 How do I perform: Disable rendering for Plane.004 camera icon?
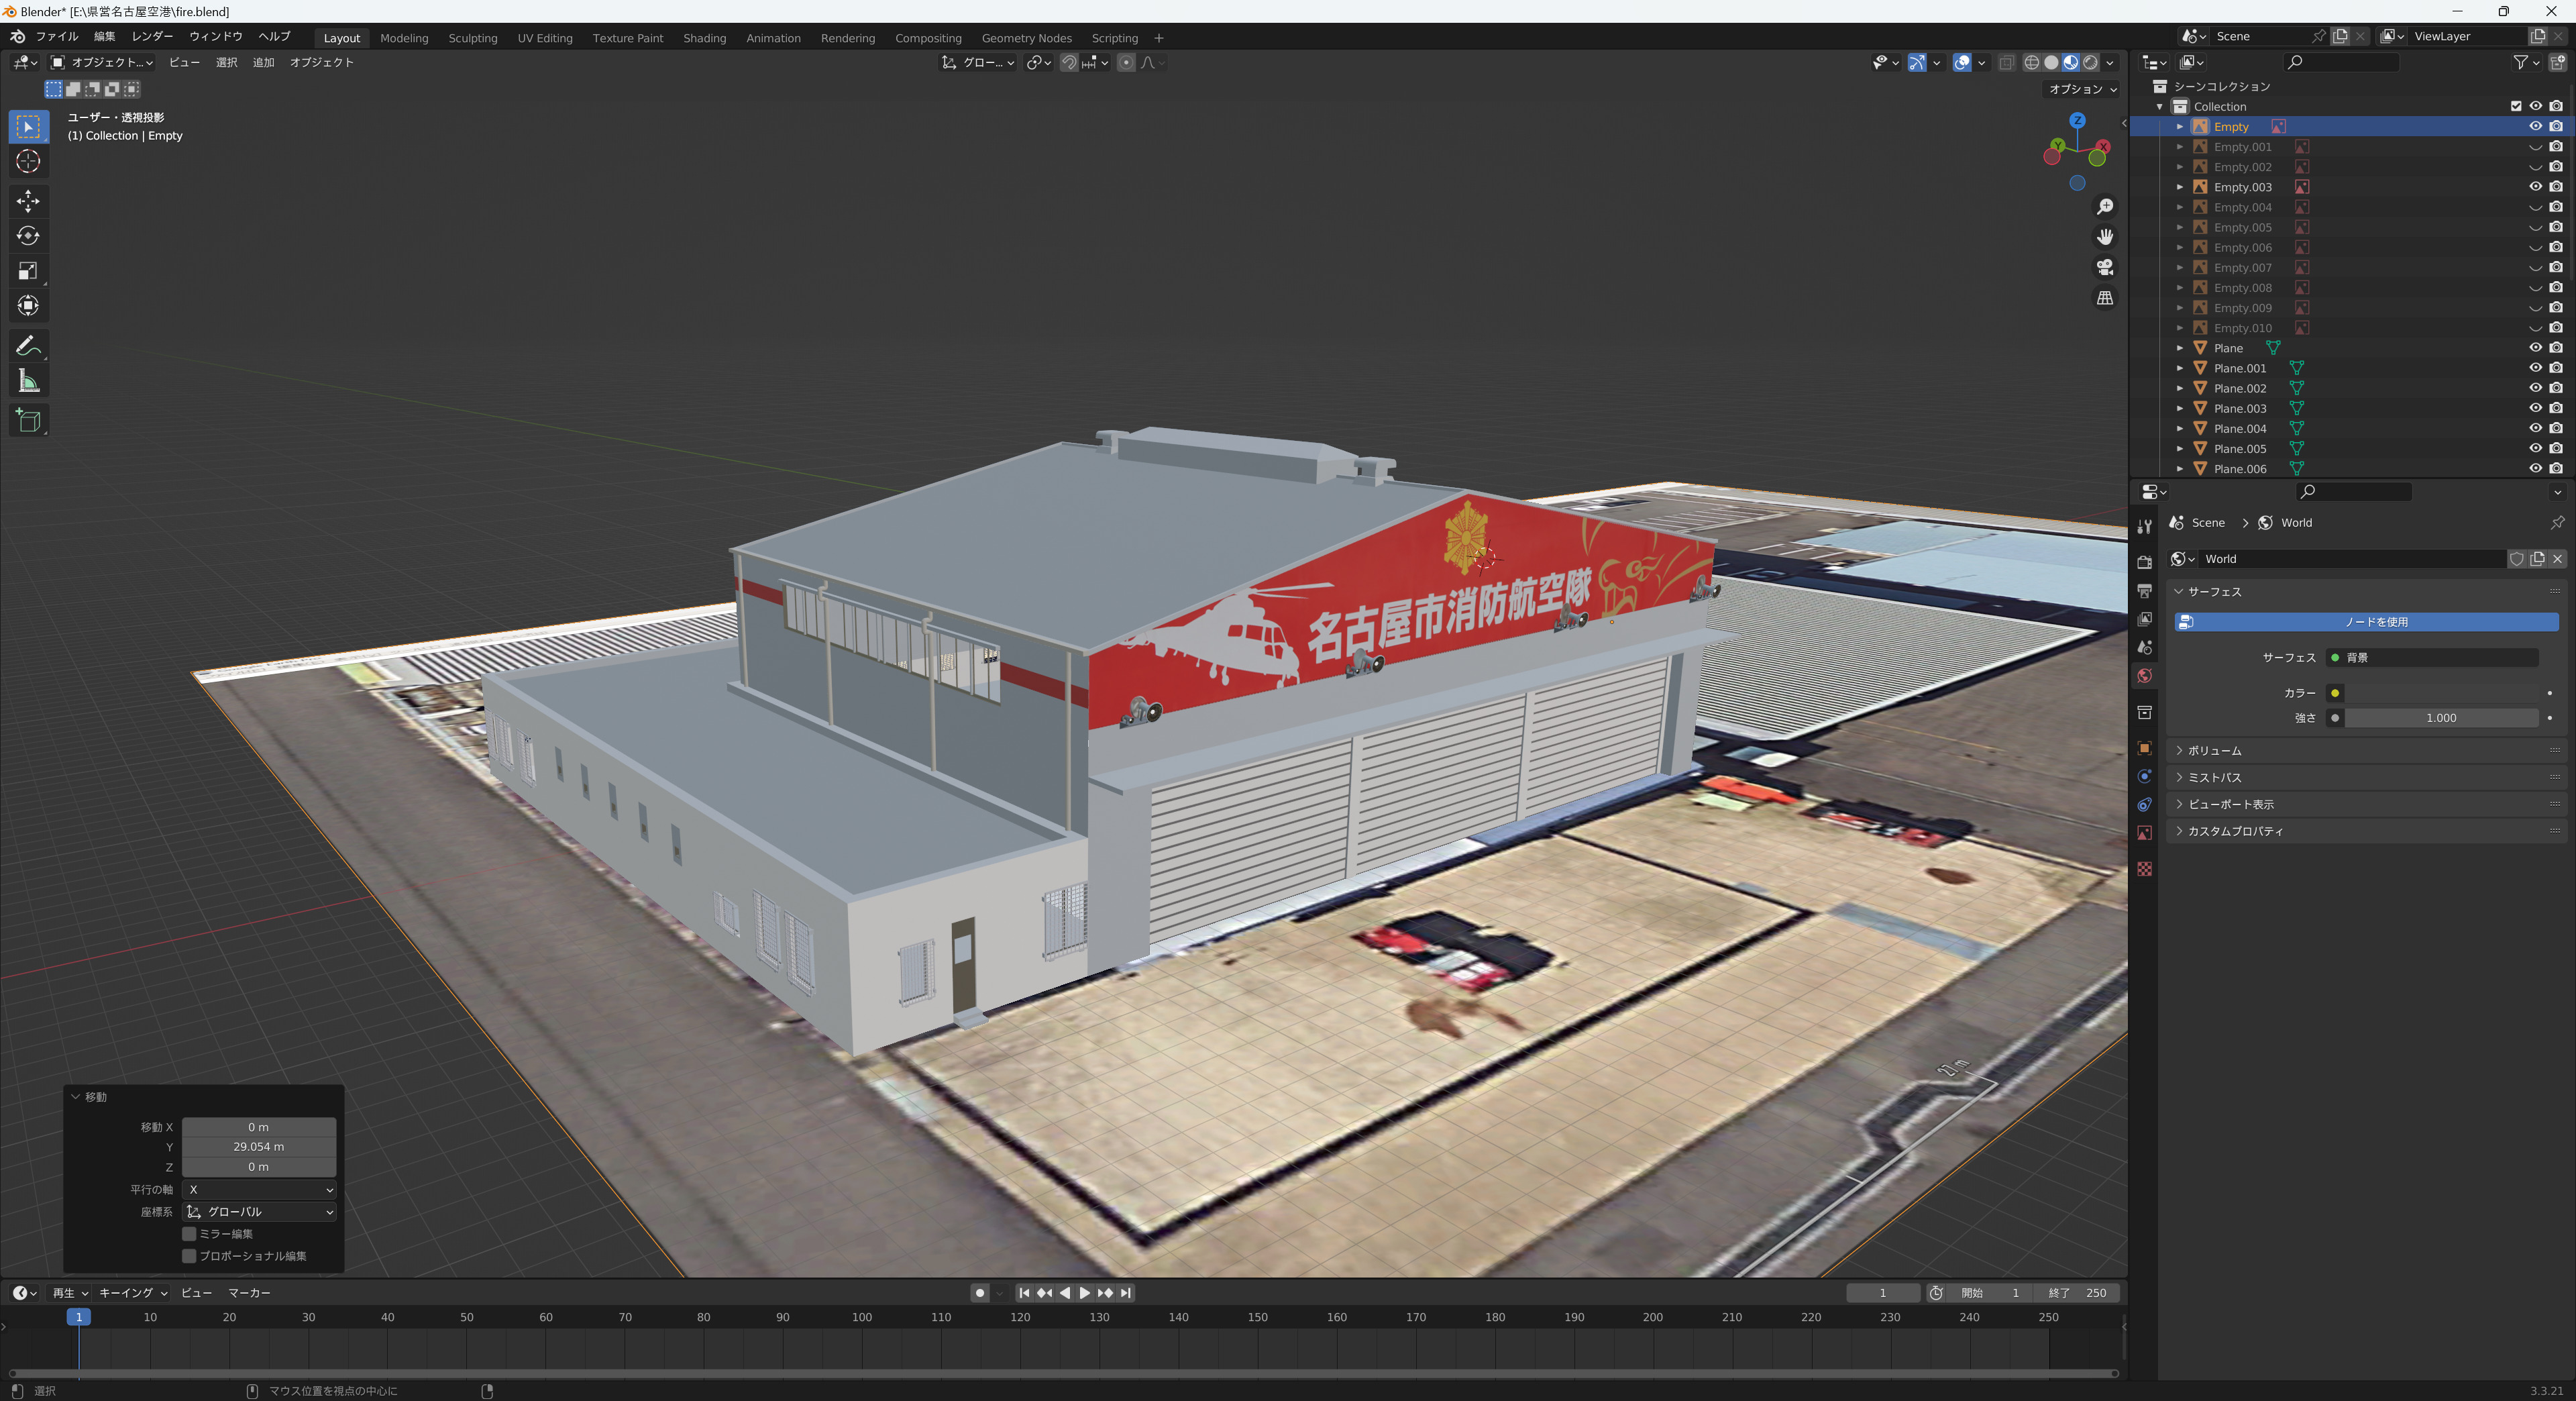click(x=2556, y=429)
